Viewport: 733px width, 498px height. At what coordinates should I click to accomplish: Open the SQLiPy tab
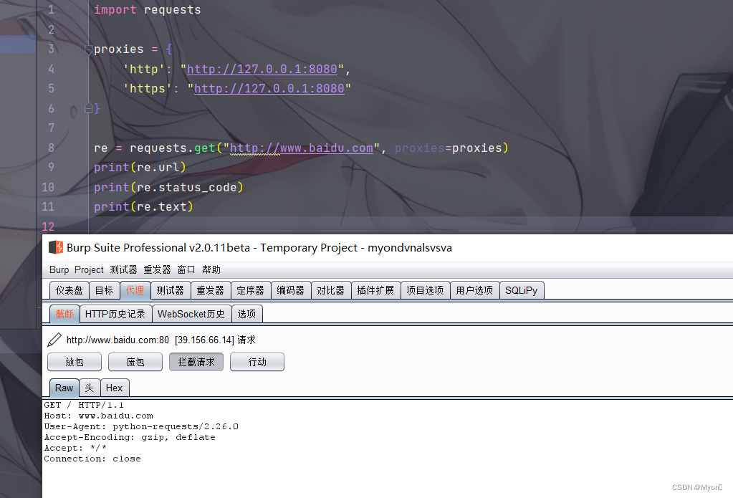522,290
